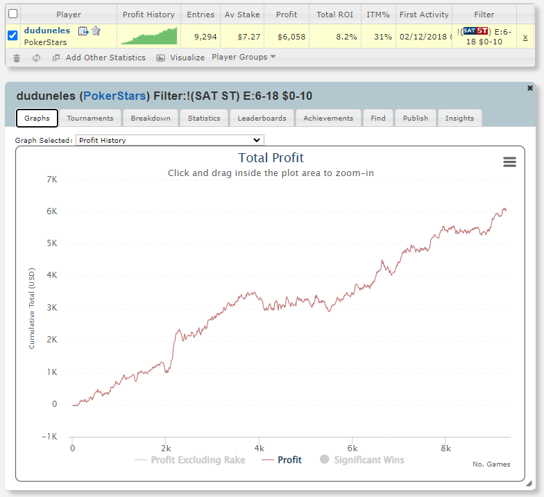Image resolution: width=544 pixels, height=497 pixels.
Task: Open the Leaderboards tab
Action: coord(262,118)
